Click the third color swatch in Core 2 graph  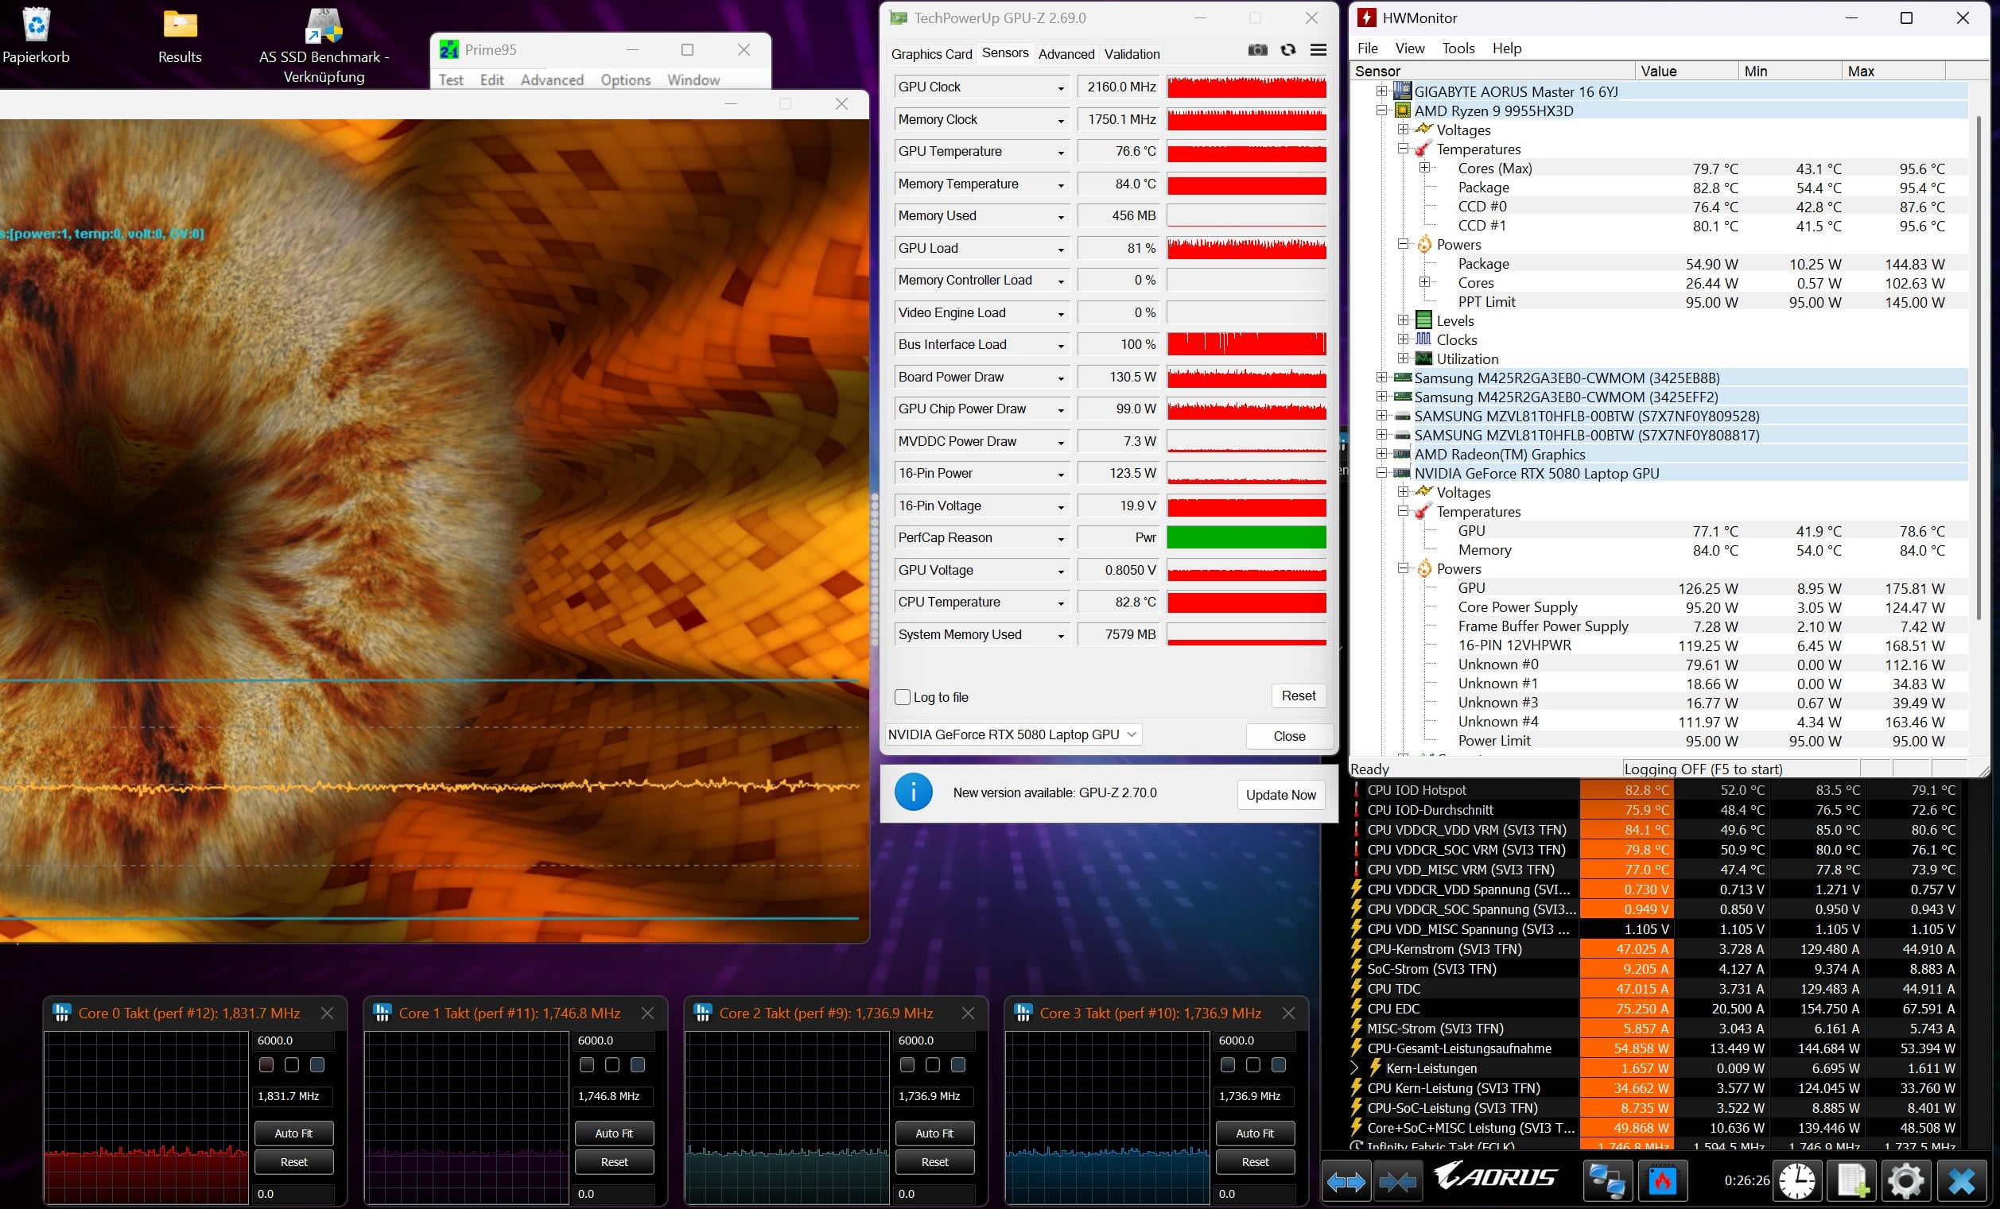pos(958,1064)
